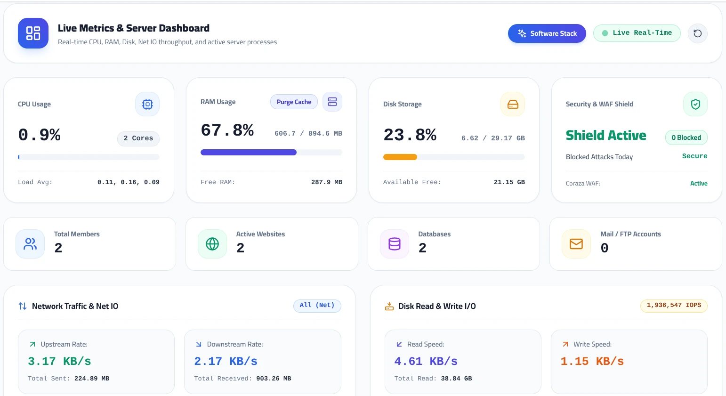Click the RAM usage progress bar

[x=271, y=152]
